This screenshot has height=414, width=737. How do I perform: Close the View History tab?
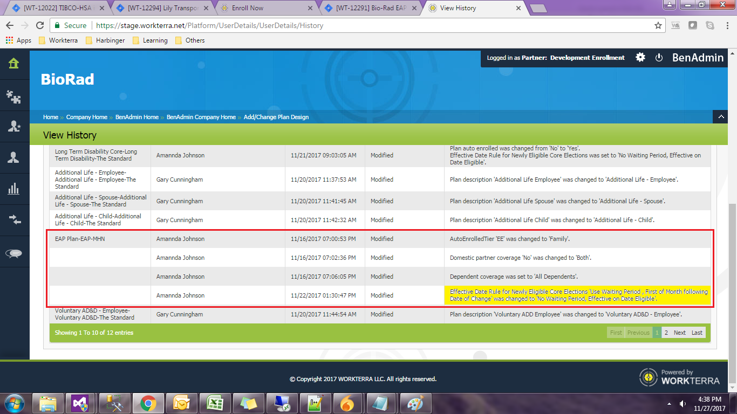click(518, 8)
